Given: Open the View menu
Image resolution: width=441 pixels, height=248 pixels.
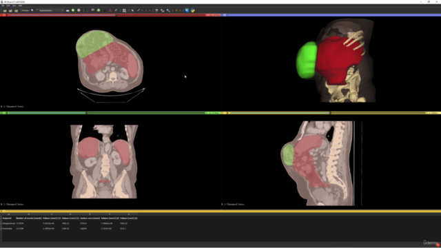Looking at the screenshot, I should (14, 6).
